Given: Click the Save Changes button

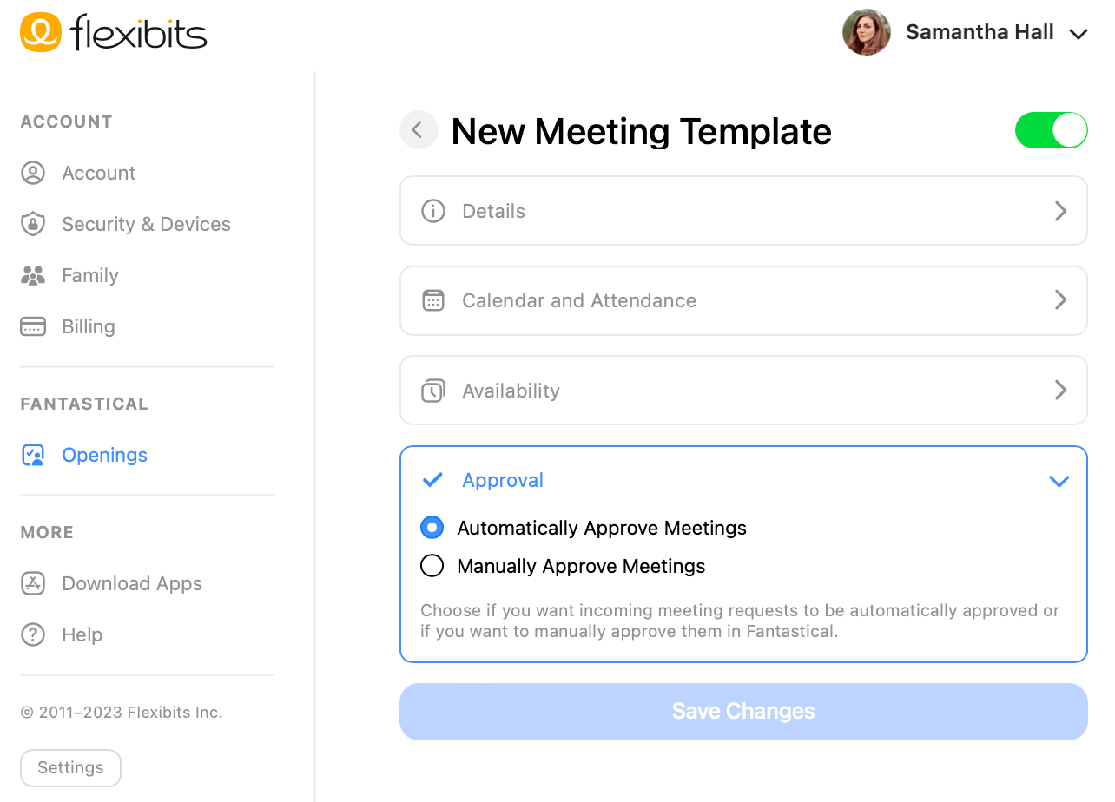Looking at the screenshot, I should click(x=743, y=712).
